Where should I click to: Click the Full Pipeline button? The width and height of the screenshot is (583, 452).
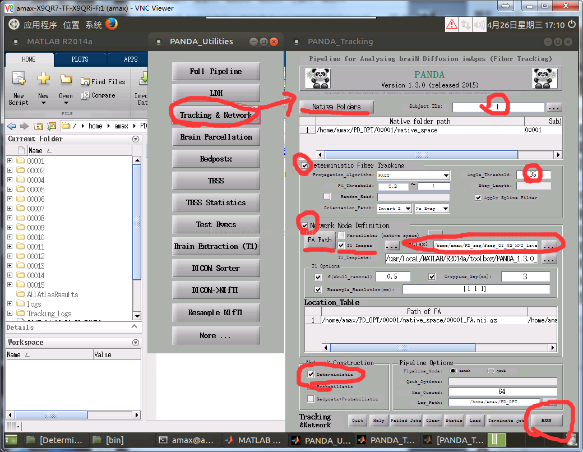pyautogui.click(x=216, y=71)
